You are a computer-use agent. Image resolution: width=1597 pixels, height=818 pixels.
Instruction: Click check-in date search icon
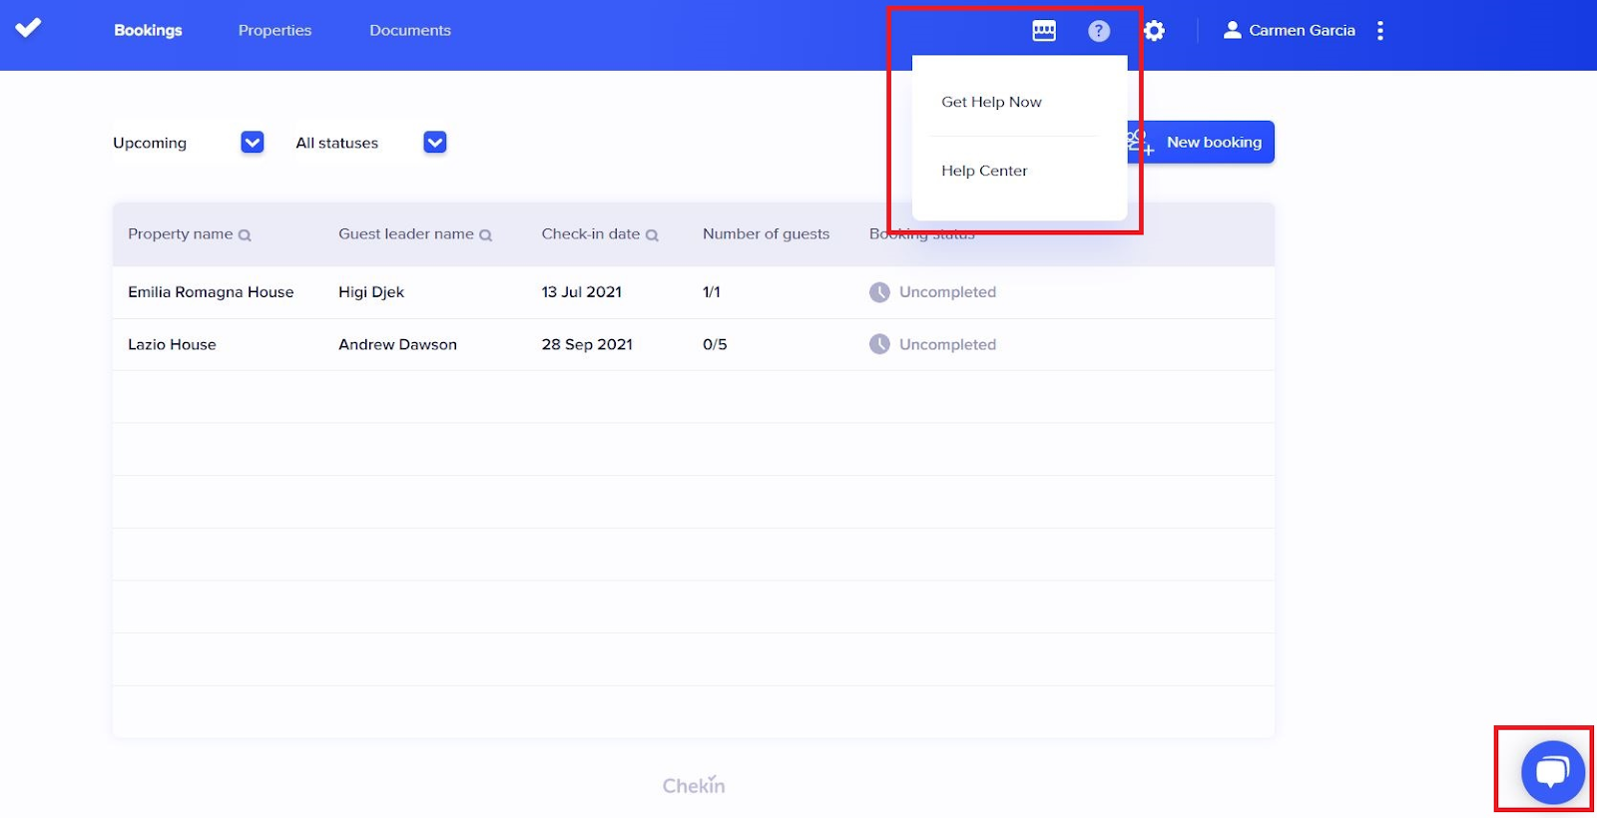(x=652, y=235)
